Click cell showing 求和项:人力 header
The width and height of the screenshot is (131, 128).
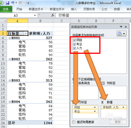click(40, 33)
